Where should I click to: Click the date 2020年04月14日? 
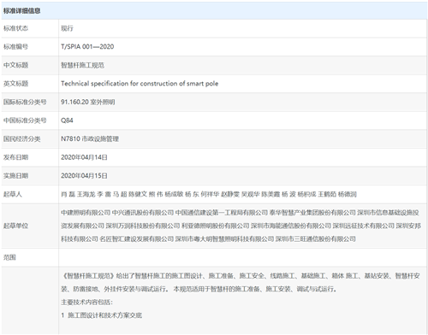84,157
